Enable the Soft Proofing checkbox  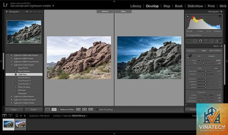[x=97, y=110]
